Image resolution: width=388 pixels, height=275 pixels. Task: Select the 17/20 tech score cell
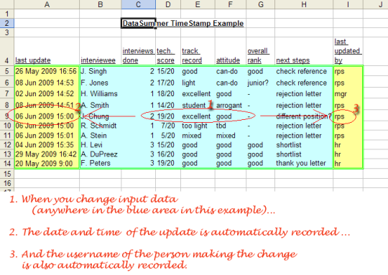pos(168,83)
